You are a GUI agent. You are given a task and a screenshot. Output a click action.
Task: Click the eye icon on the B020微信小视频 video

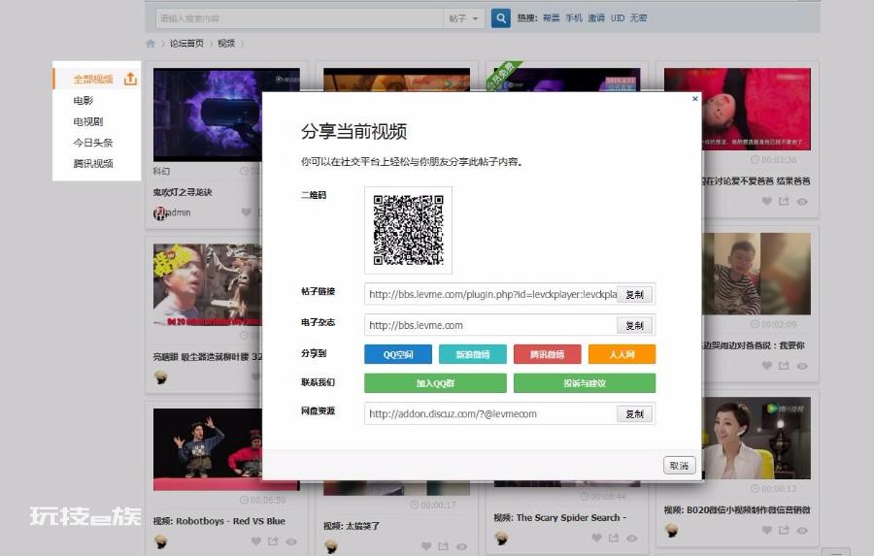coord(802,531)
